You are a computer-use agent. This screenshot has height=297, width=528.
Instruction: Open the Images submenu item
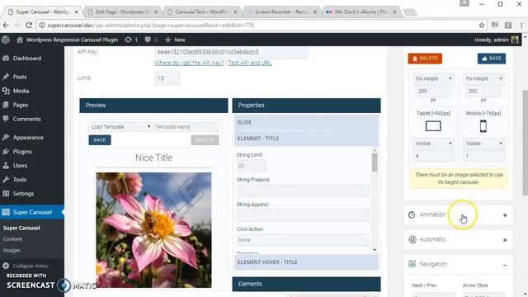coord(12,250)
